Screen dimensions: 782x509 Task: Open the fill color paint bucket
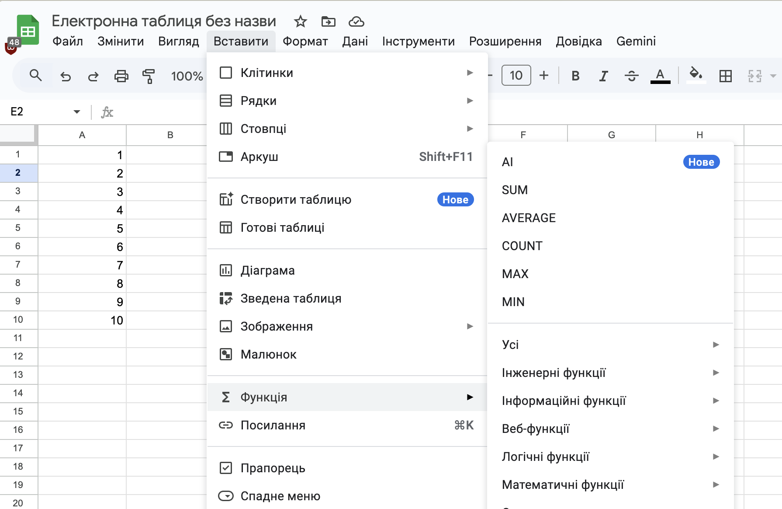tap(696, 75)
